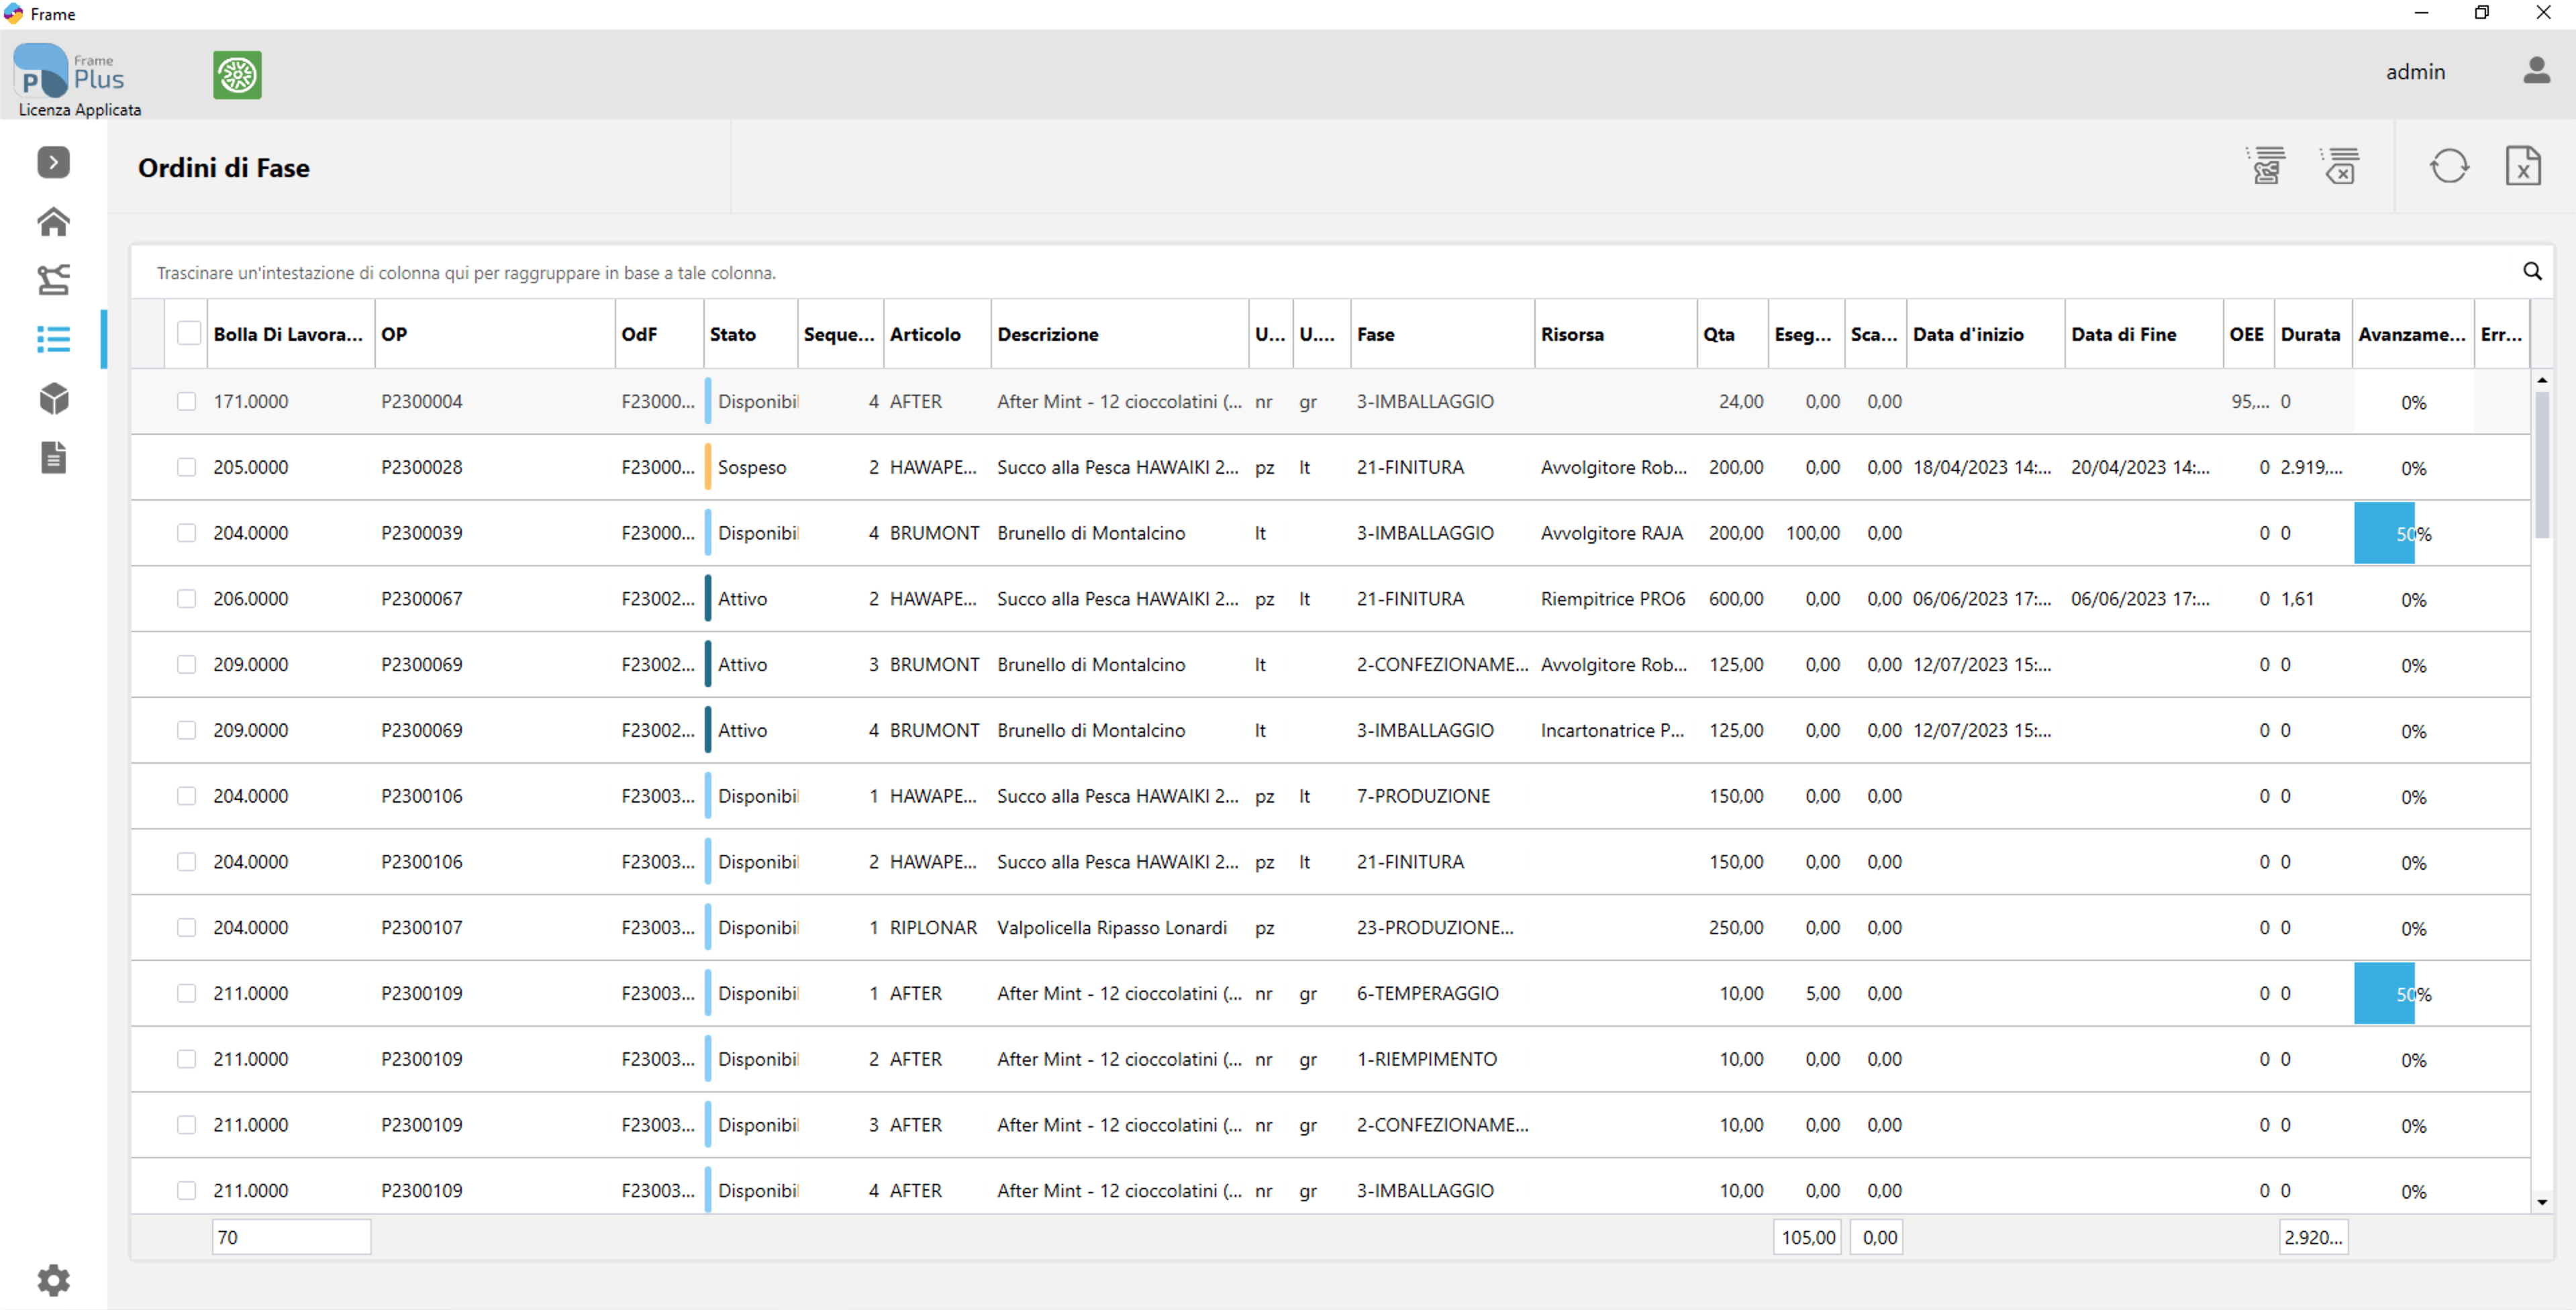The height and width of the screenshot is (1310, 2576).
Task: Click the green wheel module icon
Action: coord(237,75)
